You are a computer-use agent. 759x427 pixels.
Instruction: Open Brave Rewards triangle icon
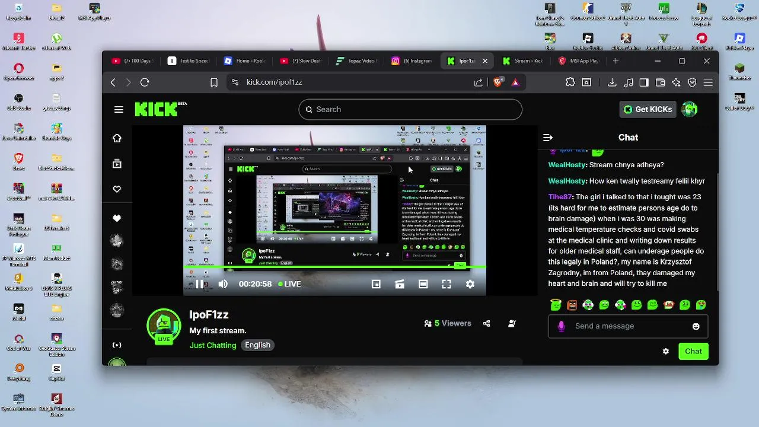(515, 82)
